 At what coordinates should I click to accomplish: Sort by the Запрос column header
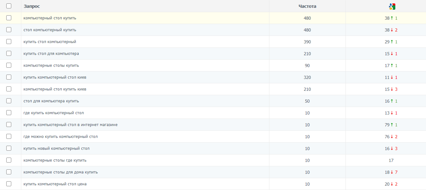point(32,6)
